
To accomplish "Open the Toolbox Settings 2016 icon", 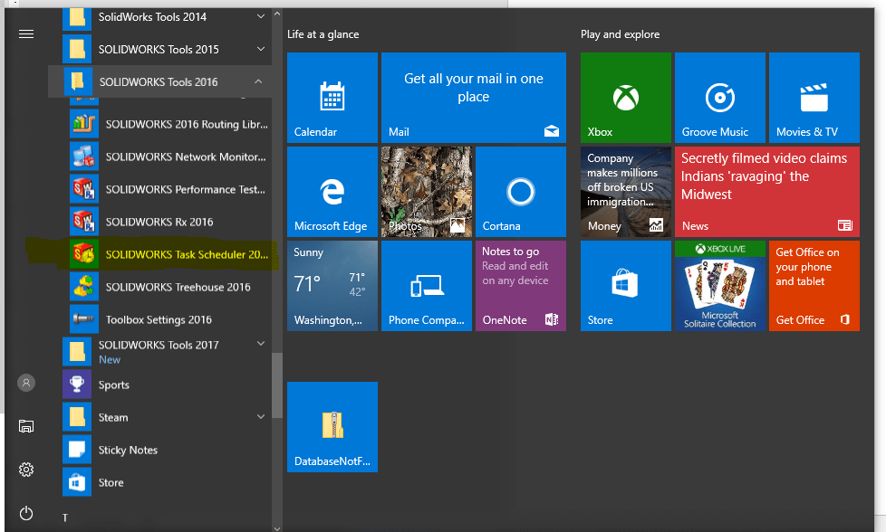I will pyautogui.click(x=84, y=319).
